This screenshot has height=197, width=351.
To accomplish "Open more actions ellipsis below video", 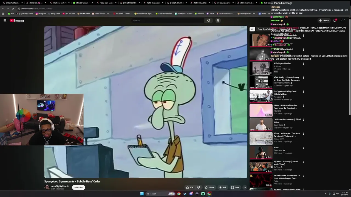I will pyautogui.click(x=245, y=187).
